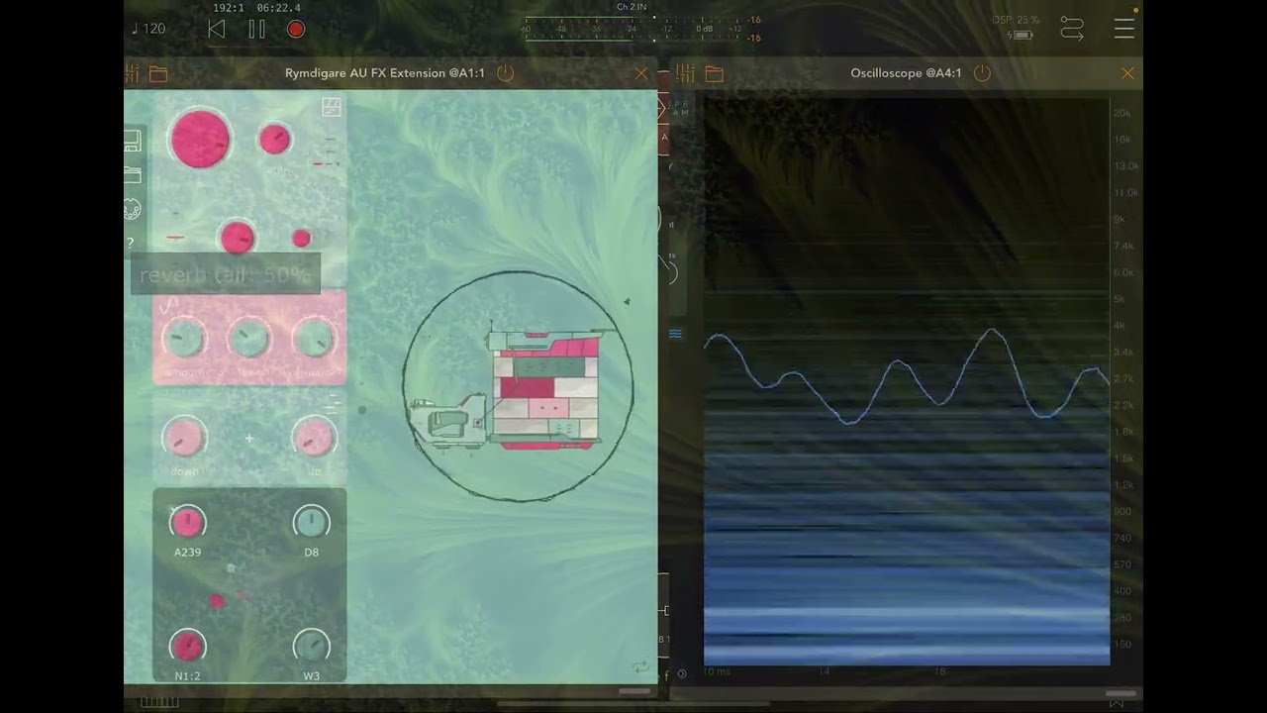
Task: Click the waveform icon in pink panel
Action: click(169, 304)
